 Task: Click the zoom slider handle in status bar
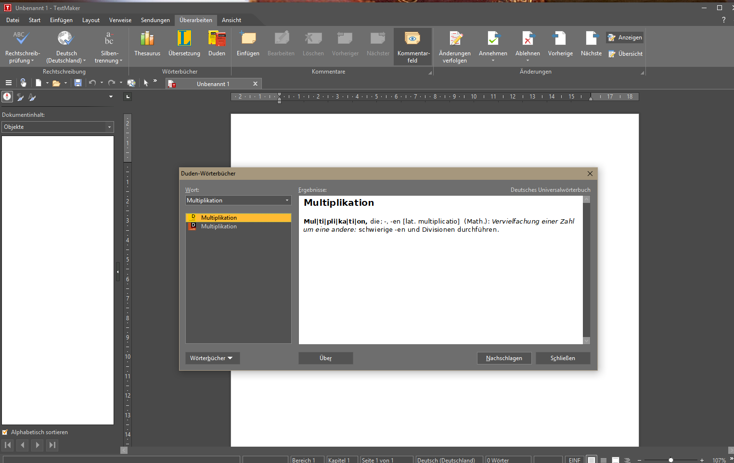pyautogui.click(x=671, y=460)
